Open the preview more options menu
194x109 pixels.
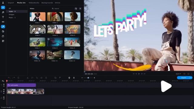coord(192,74)
